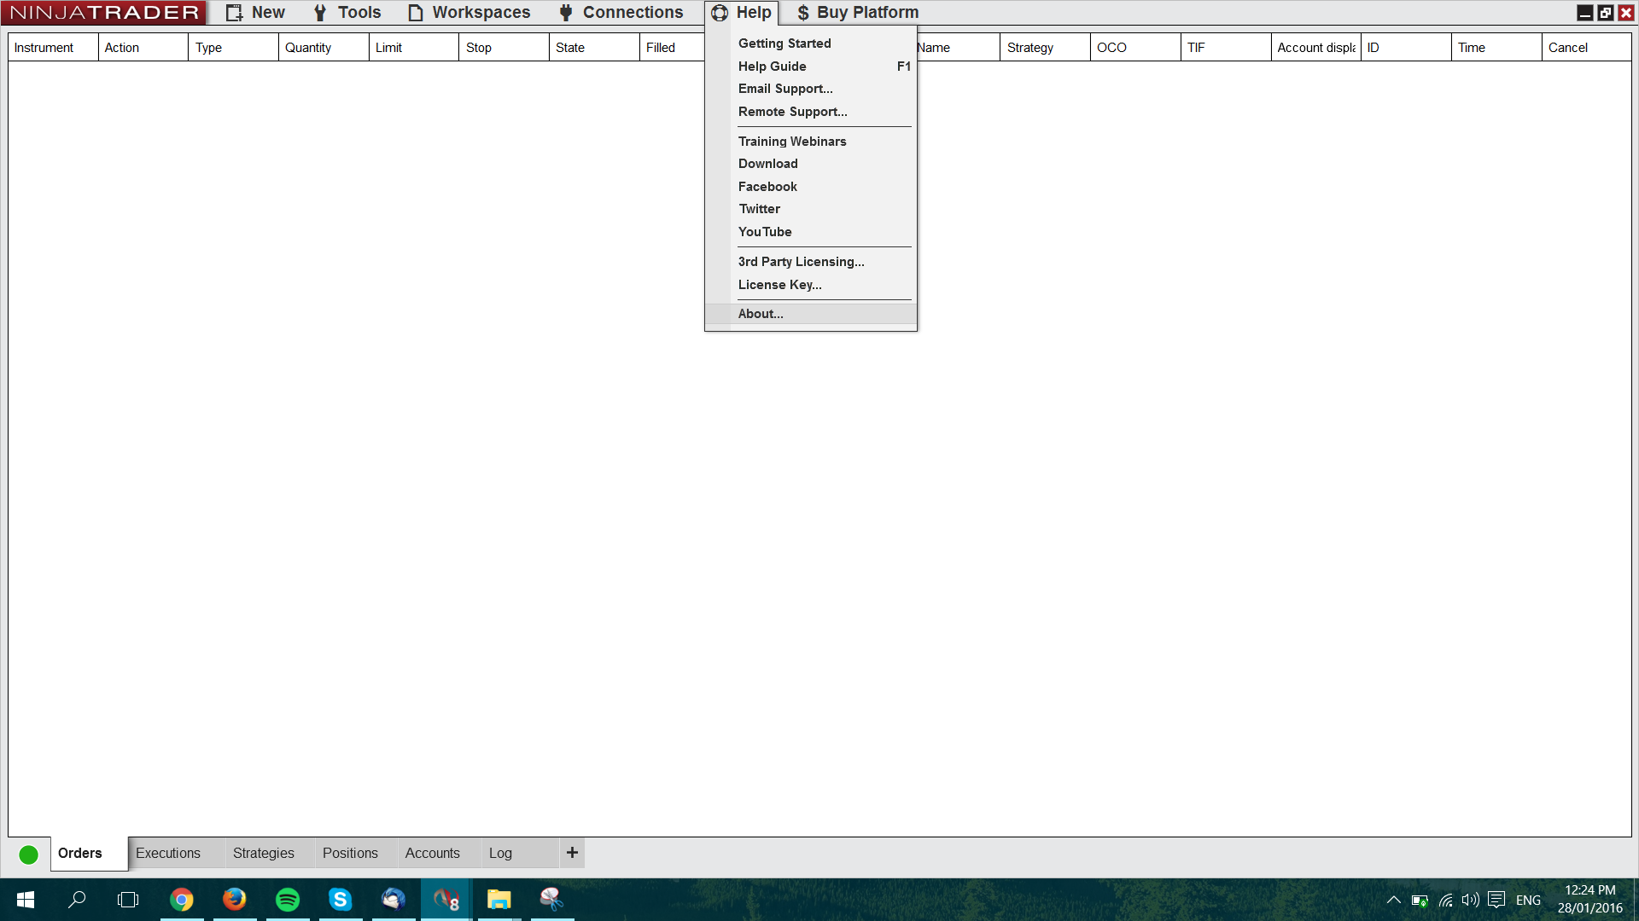
Task: Choose Email Support from the menu
Action: [x=810, y=89]
